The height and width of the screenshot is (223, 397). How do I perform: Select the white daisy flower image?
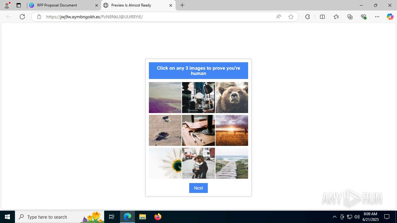pos(165,163)
